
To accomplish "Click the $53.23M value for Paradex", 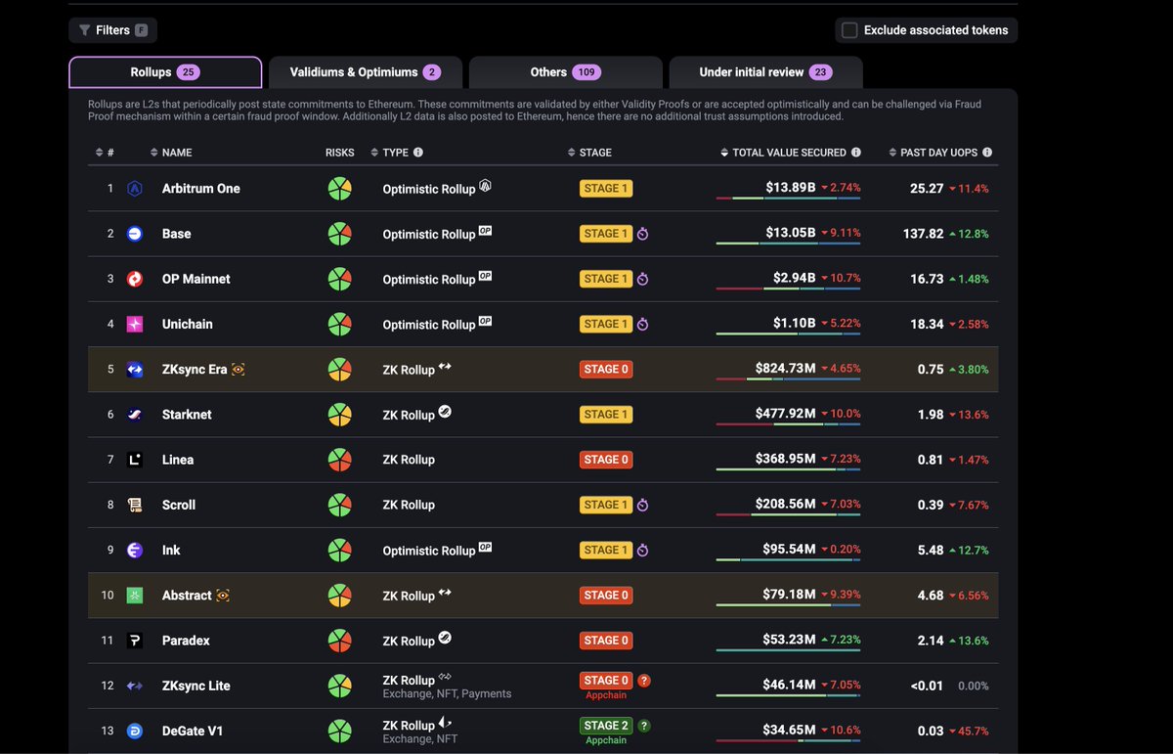I will click(x=790, y=639).
